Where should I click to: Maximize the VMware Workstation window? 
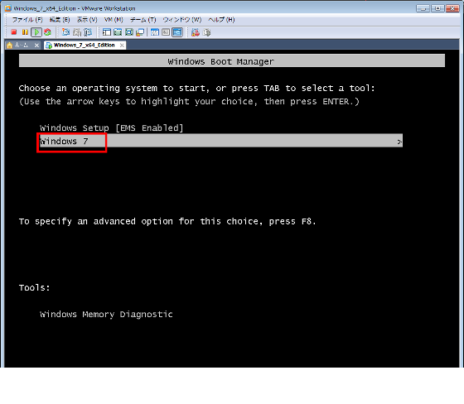tap(437, 8)
